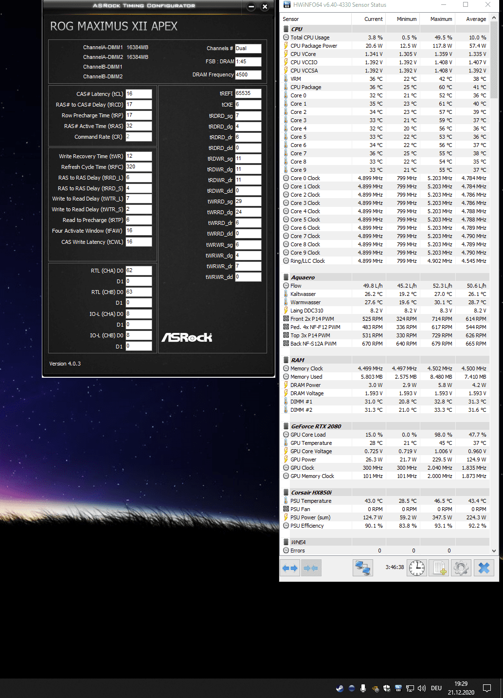This screenshot has width=503, height=698.
Task: Click the network tray icon
Action: [410, 688]
